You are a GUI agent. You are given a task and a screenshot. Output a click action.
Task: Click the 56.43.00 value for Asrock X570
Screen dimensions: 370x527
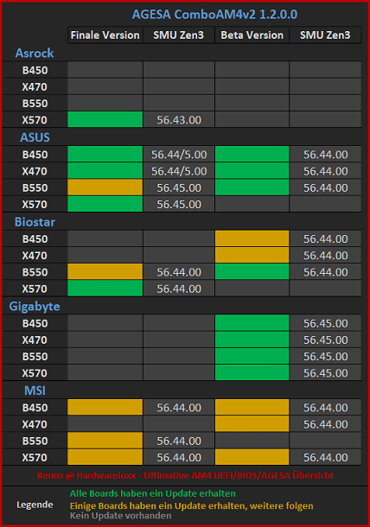click(x=179, y=120)
